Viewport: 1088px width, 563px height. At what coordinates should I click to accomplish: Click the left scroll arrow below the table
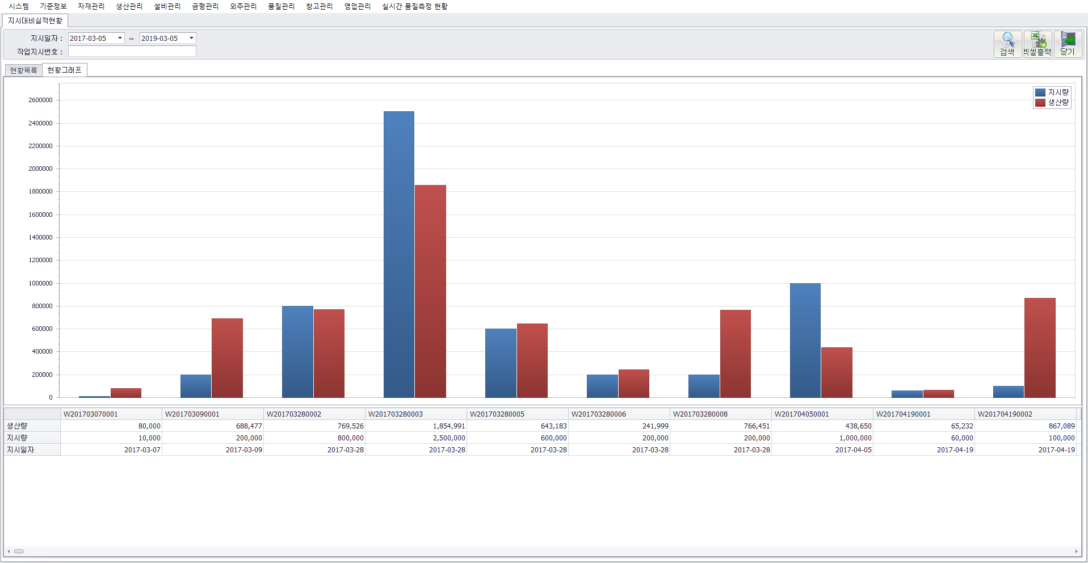point(9,551)
